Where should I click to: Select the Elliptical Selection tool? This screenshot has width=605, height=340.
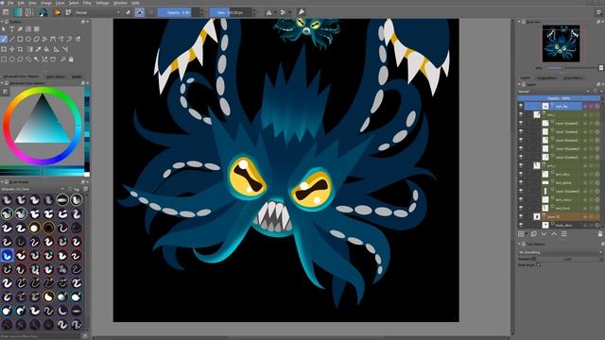12,59
